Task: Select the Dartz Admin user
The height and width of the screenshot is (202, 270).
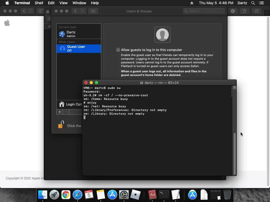Action: point(79,34)
